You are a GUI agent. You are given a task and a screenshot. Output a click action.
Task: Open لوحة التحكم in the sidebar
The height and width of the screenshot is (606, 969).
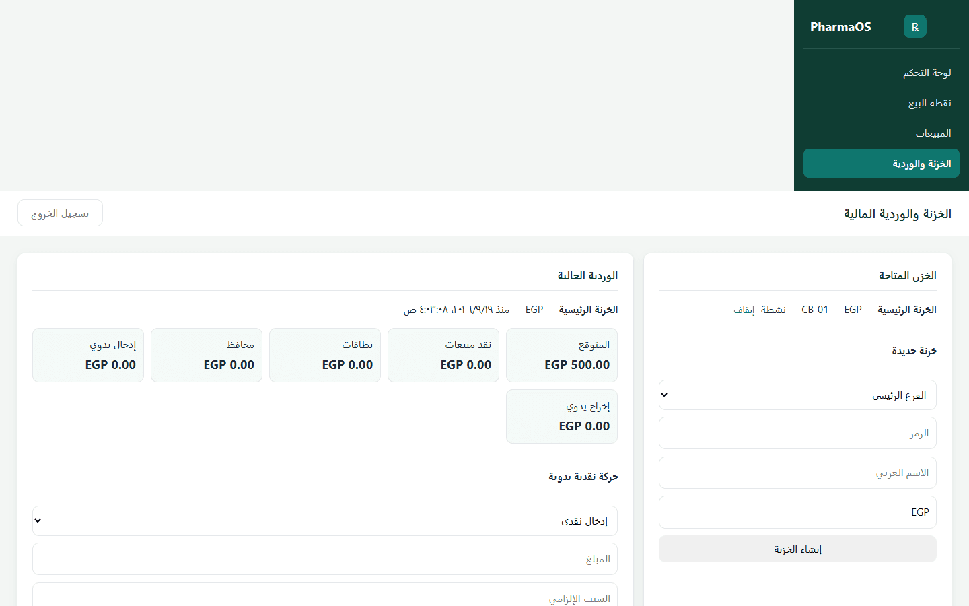tap(882, 73)
